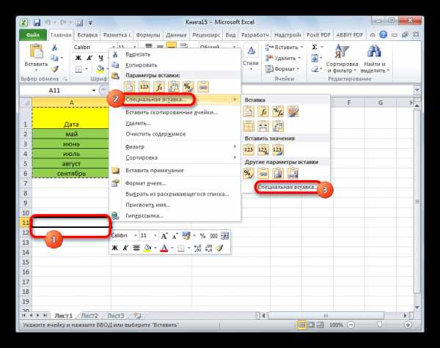
Task: Toggle bold Ж in the ribbon Шрифт group
Action: coord(78,58)
